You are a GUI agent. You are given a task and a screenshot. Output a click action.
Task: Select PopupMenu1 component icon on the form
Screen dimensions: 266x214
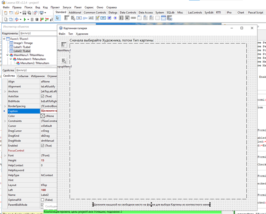tap(64, 61)
